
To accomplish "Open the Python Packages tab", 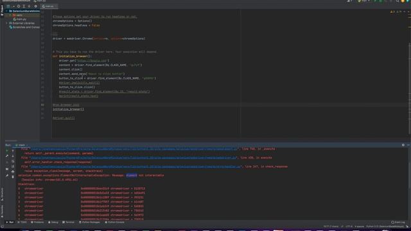I will tap(89, 223).
